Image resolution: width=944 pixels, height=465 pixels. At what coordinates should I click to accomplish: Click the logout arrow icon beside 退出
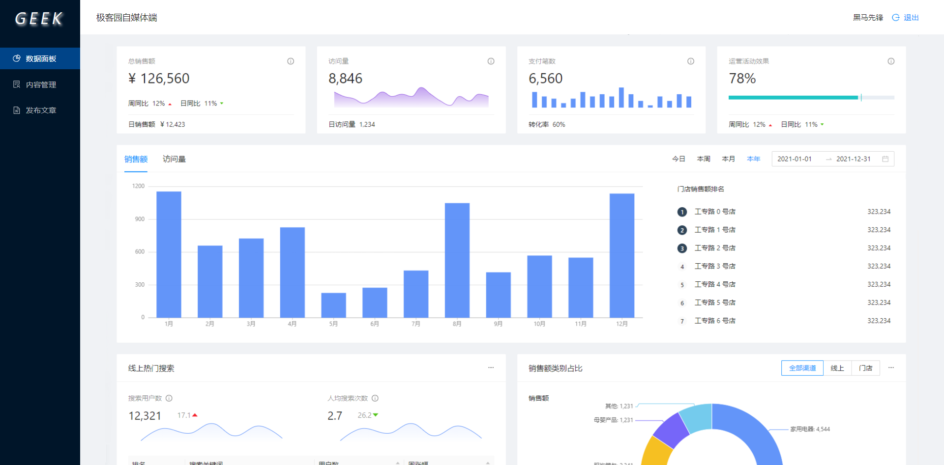(896, 18)
